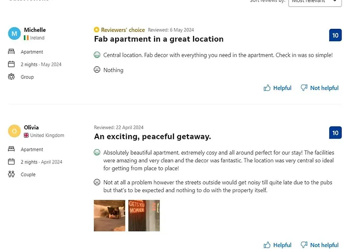Click Olivia's avatar circle
This screenshot has width=349, height=249.
pos(14,131)
